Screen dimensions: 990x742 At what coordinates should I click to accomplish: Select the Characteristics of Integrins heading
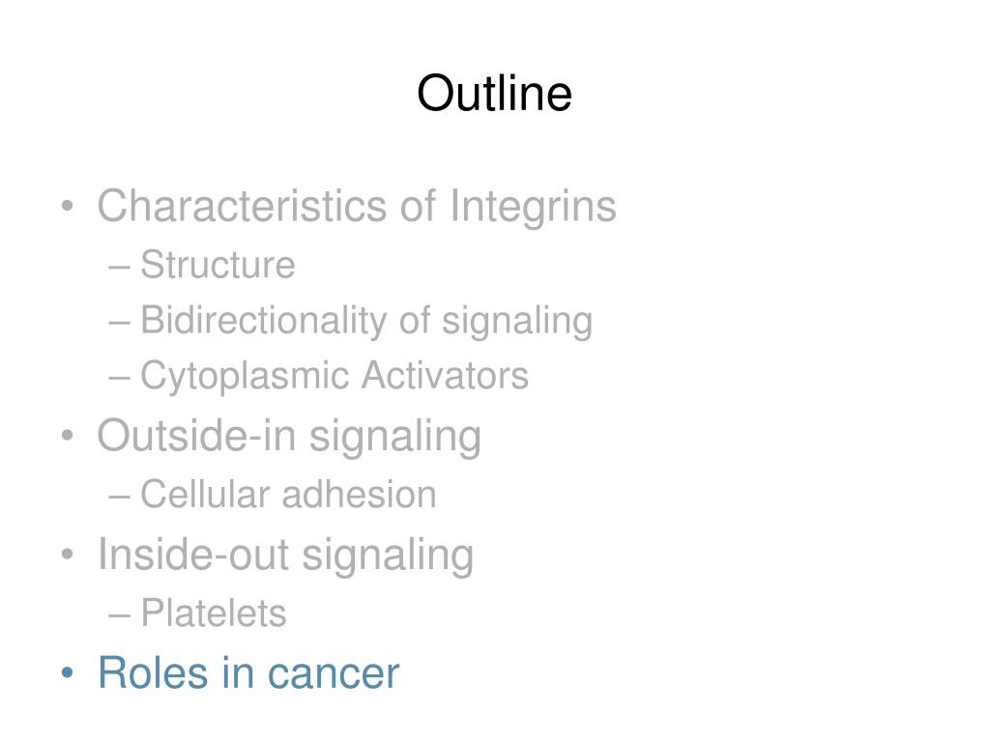[357, 207]
